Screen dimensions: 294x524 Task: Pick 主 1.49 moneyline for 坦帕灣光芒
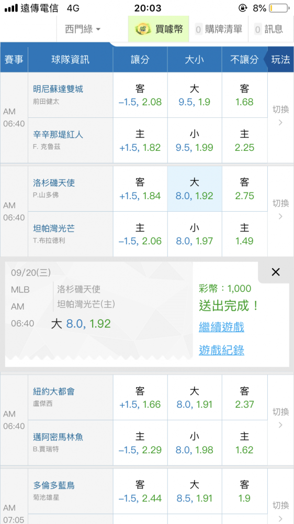[x=245, y=234]
